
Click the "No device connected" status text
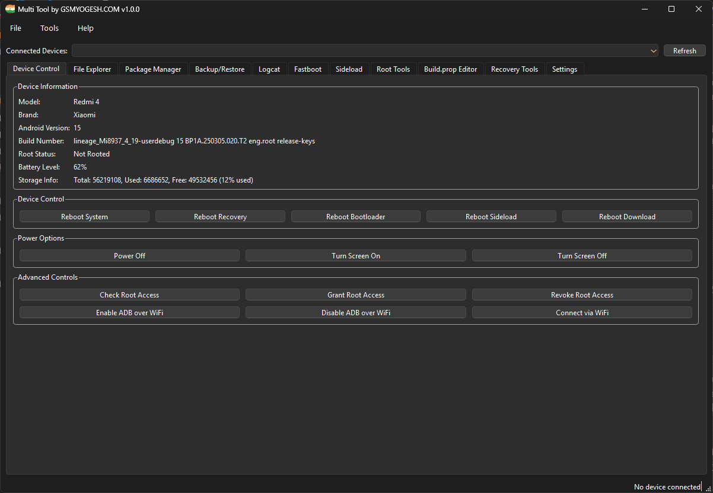tap(667, 486)
